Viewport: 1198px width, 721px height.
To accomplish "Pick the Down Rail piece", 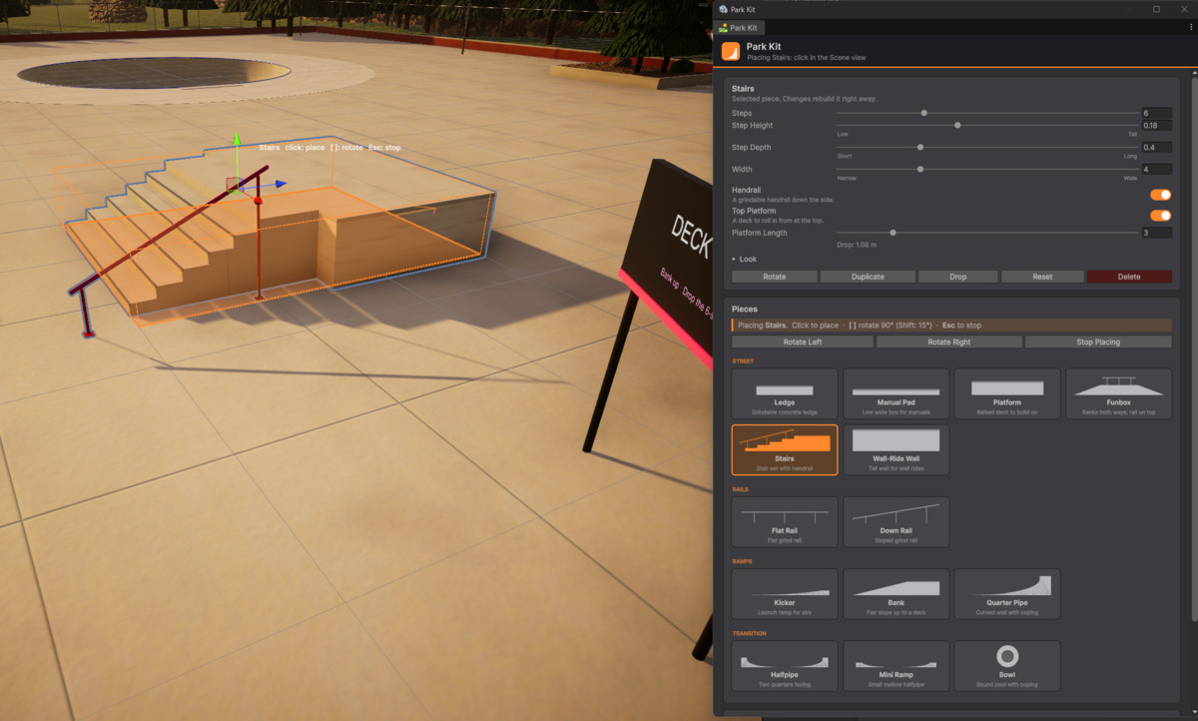I will coord(896,522).
